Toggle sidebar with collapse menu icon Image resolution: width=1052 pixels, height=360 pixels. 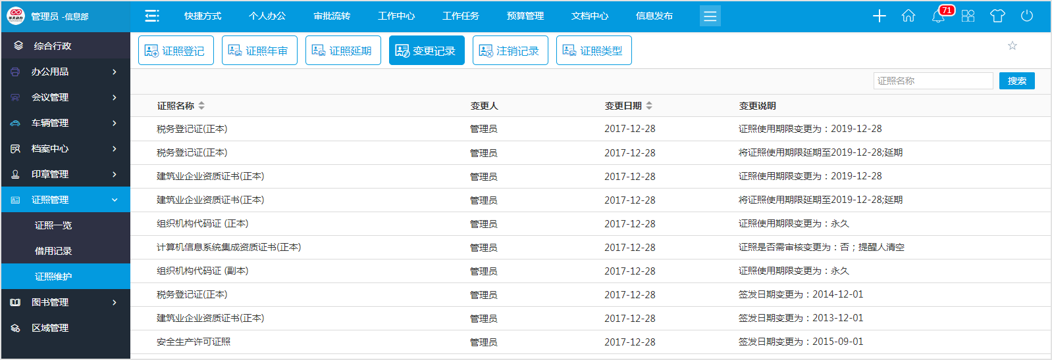(152, 16)
